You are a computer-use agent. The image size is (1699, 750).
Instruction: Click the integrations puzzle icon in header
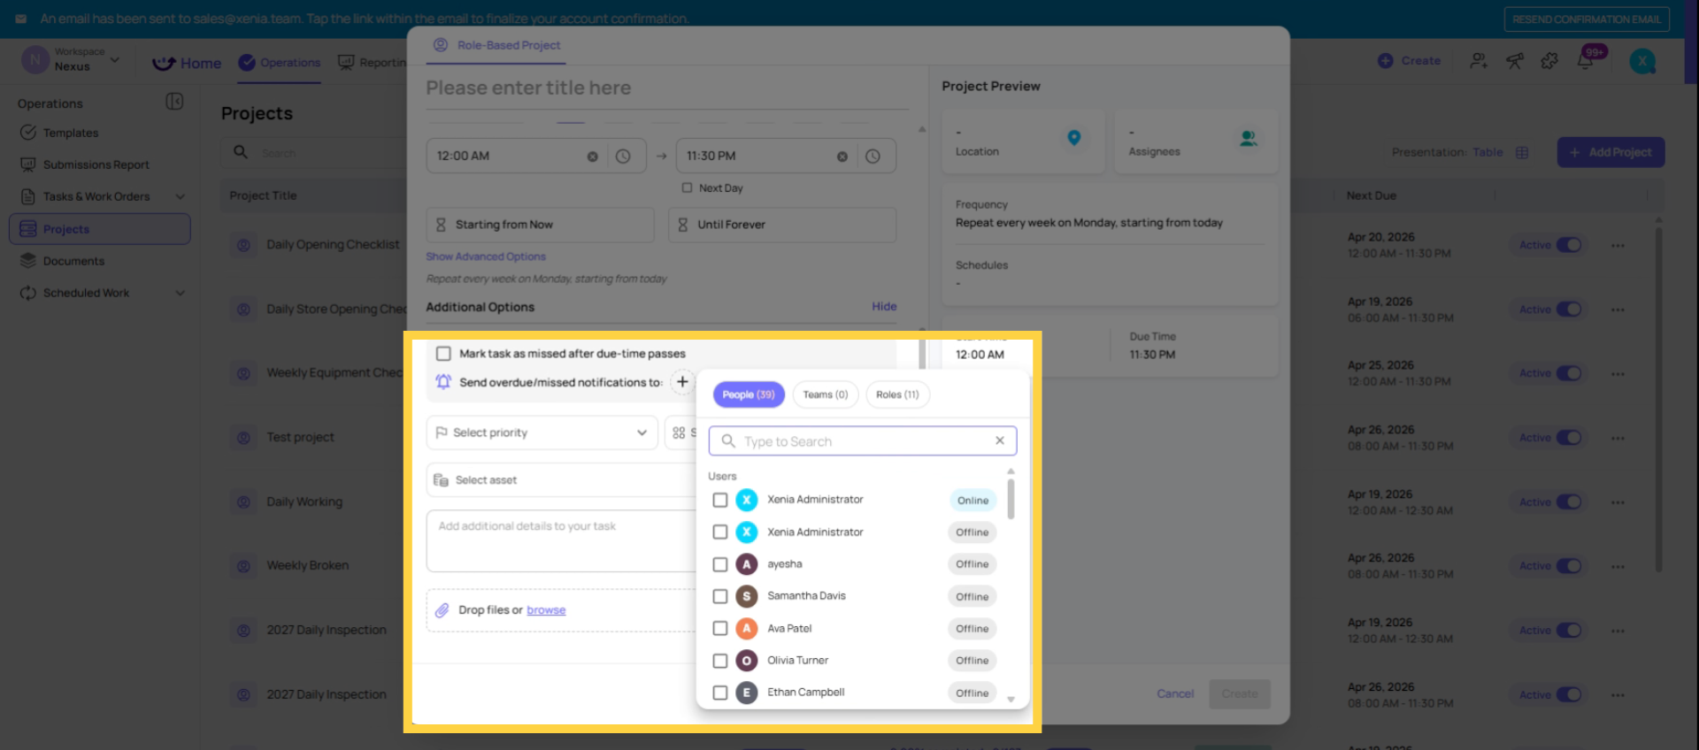tap(1549, 61)
